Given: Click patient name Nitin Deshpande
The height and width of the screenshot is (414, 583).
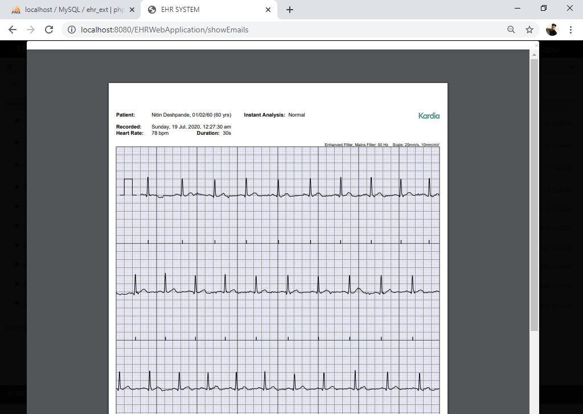Looking at the screenshot, I should pos(171,115).
